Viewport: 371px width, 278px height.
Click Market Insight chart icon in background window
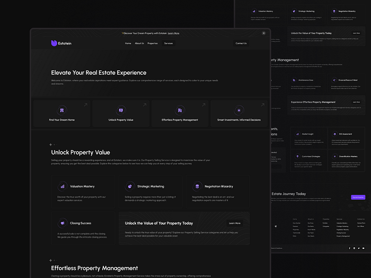pyautogui.click(x=297, y=134)
